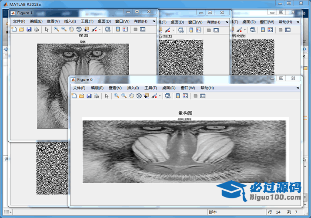Open 窗口(W) menu in middle background figure window
This screenshot has width=311, height=218.
point(195,22)
